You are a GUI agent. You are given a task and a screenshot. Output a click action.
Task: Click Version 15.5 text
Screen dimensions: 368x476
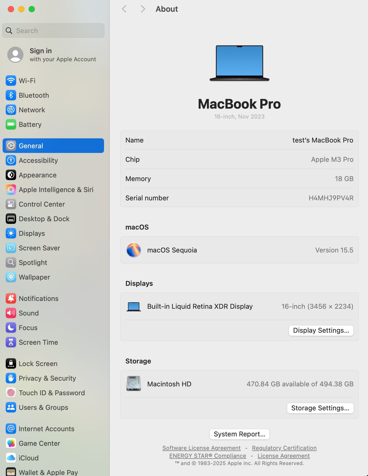pyautogui.click(x=334, y=250)
